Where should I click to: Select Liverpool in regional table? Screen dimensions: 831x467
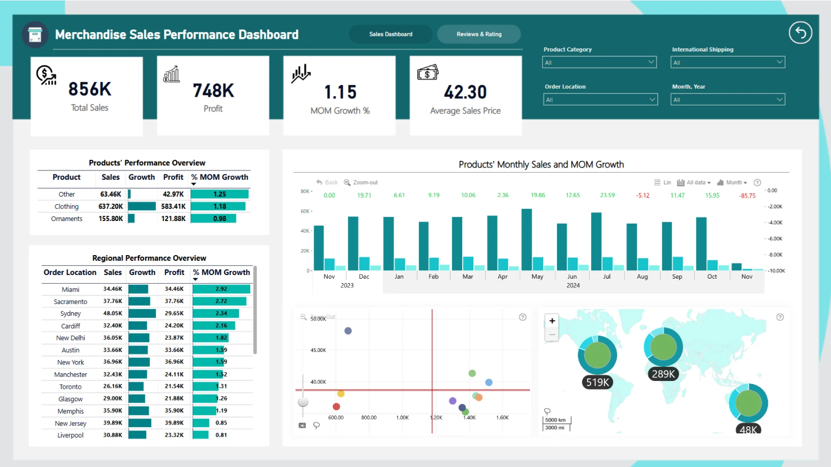click(147, 435)
